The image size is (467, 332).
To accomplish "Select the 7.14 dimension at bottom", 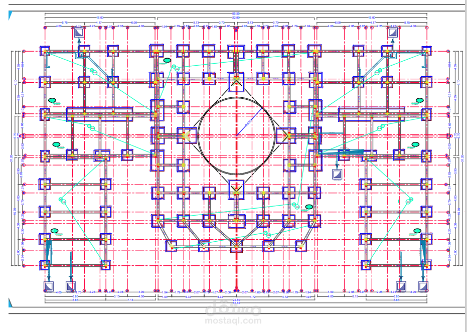I will (x=130, y=299).
